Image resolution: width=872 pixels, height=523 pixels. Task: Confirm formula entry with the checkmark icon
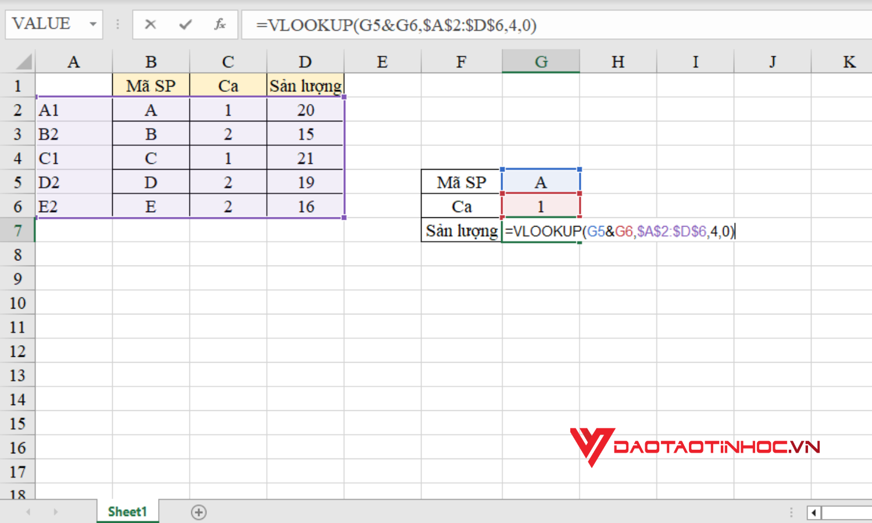[x=185, y=24]
